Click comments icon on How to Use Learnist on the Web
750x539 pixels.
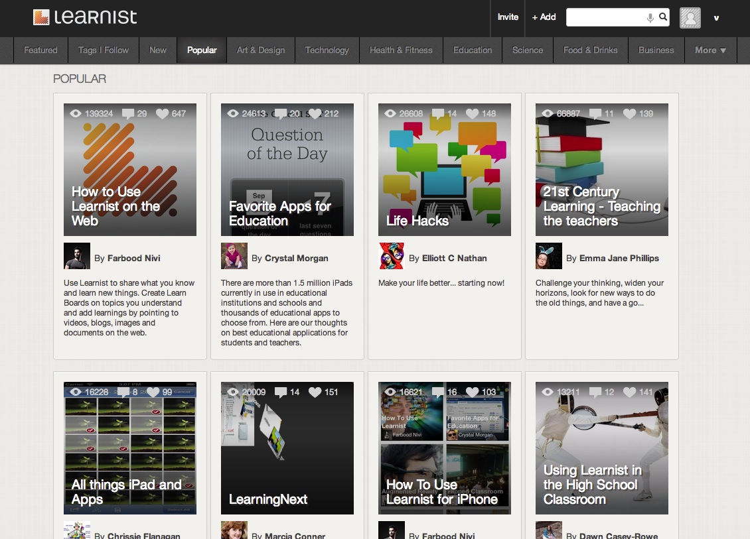[x=127, y=114]
